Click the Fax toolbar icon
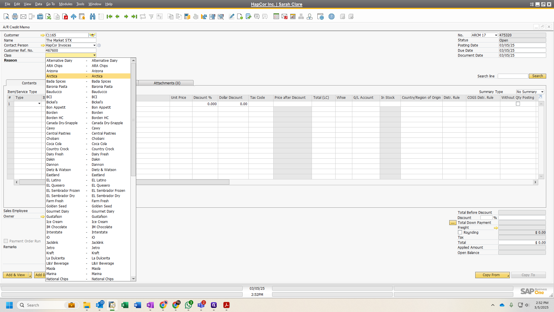Image resolution: width=554 pixels, height=312 pixels. click(x=40, y=17)
